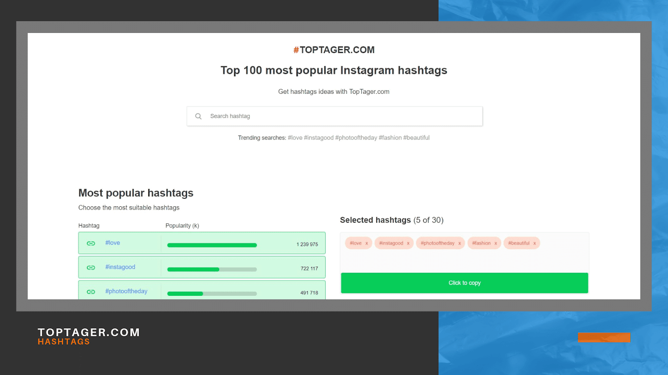Choose #beautiful from trending searches
Screen dimensions: 668x375
[416, 138]
